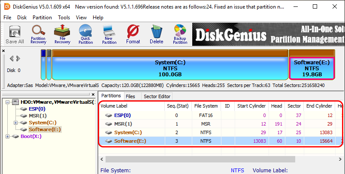The height and width of the screenshot is (174, 345).
Task: Open the Partition menu
Action: pyautogui.click(x=42, y=18)
